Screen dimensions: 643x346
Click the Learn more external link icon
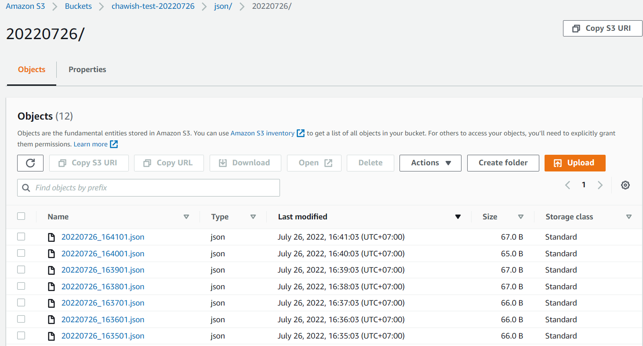pos(113,144)
